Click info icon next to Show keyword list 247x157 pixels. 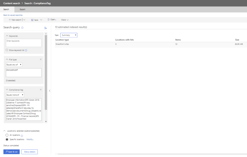[26, 50]
